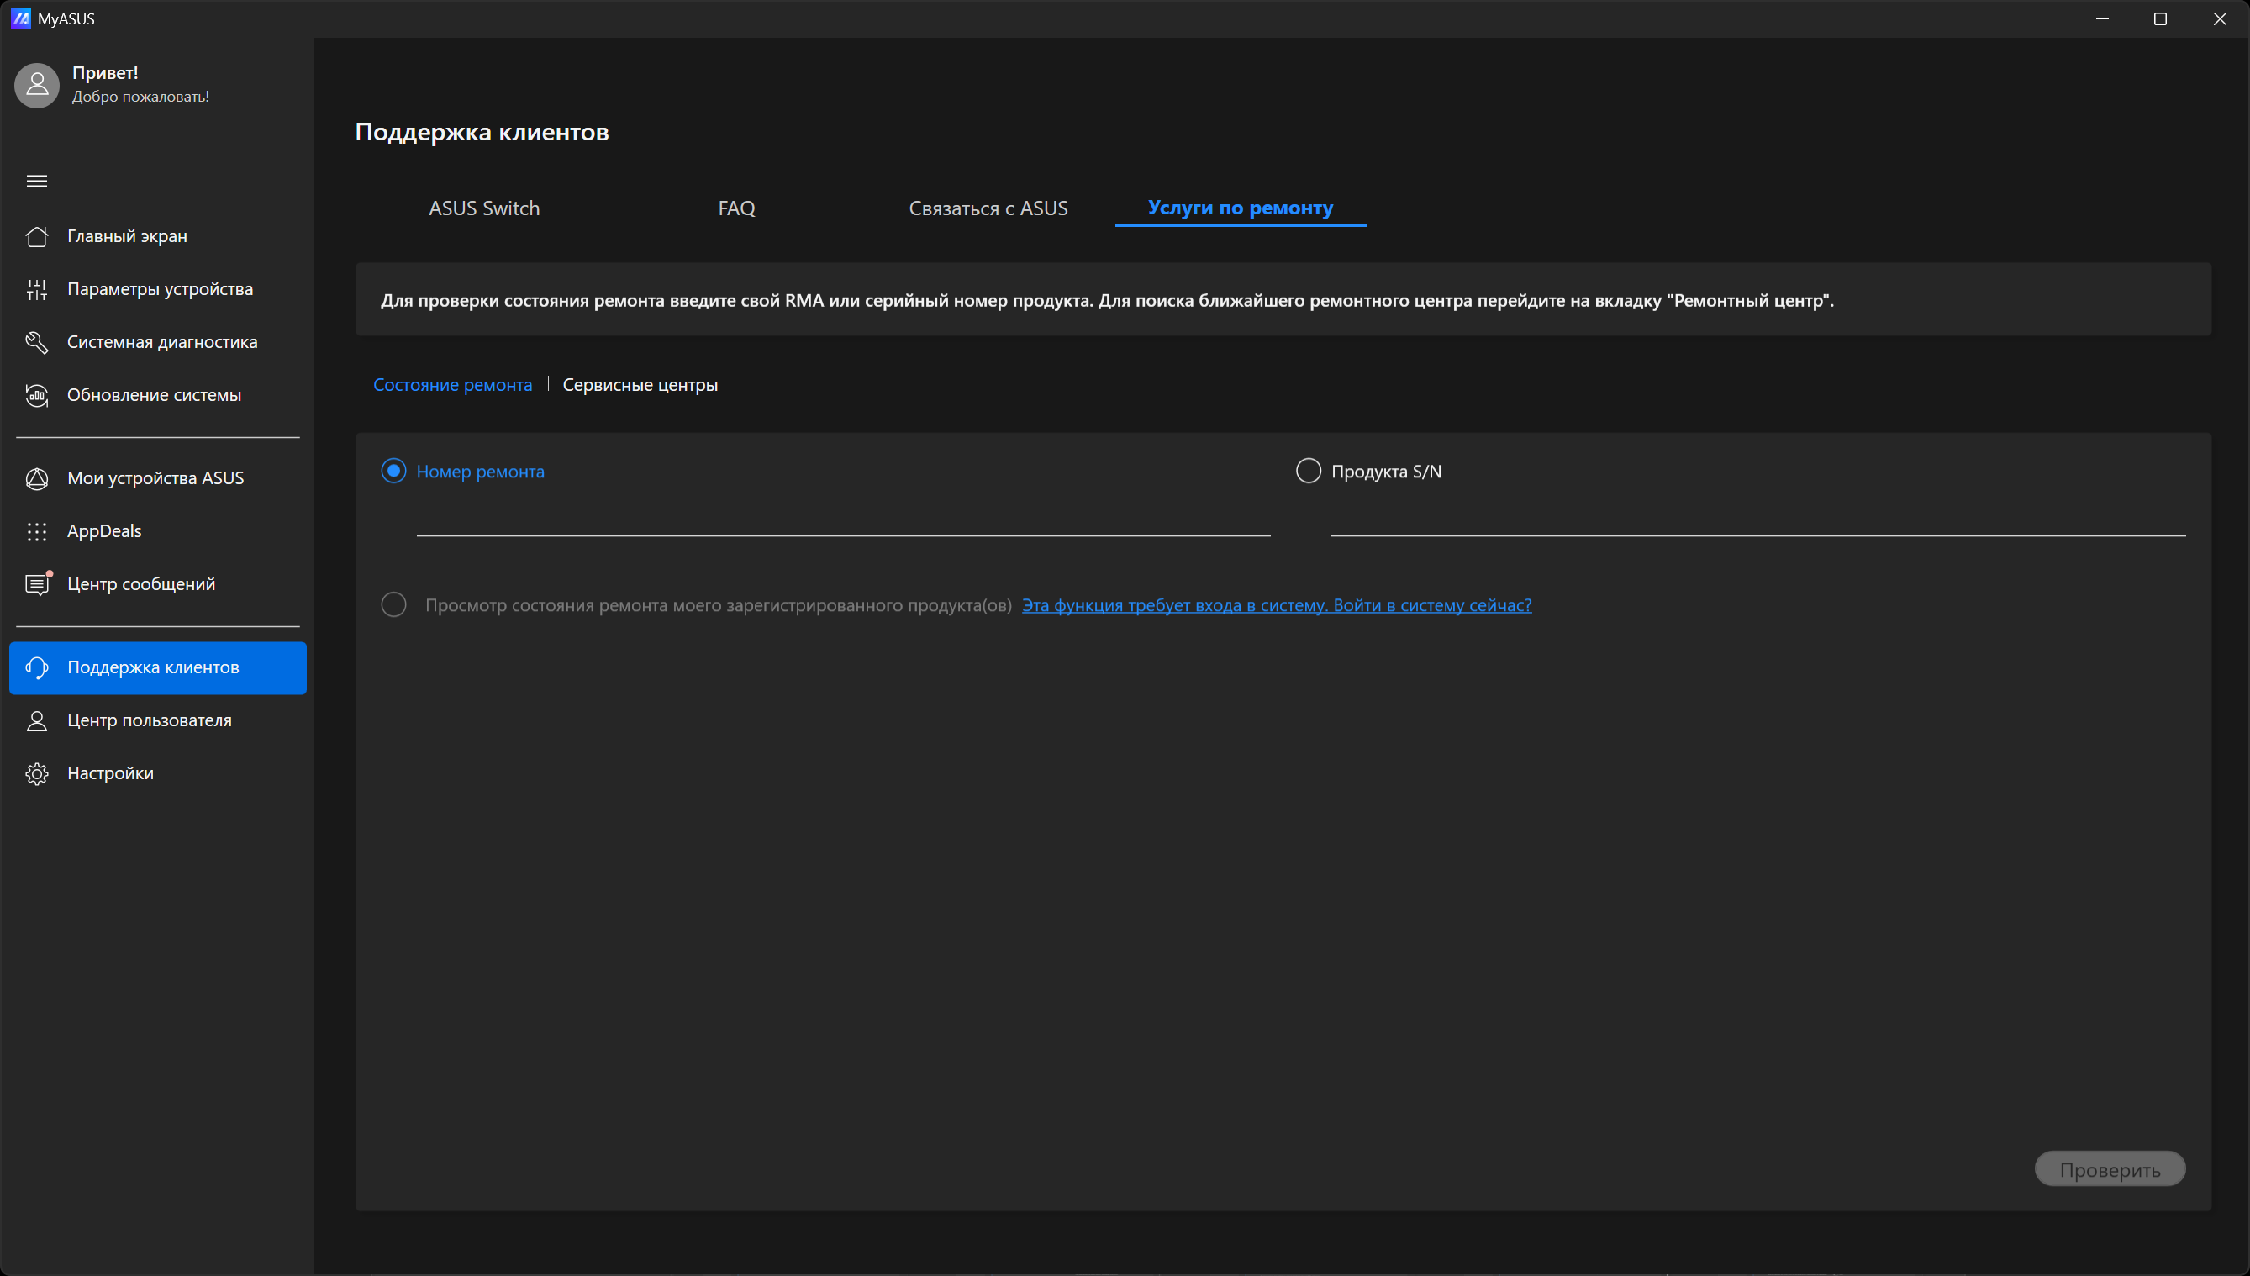Close the MyASUS window

click(2220, 18)
